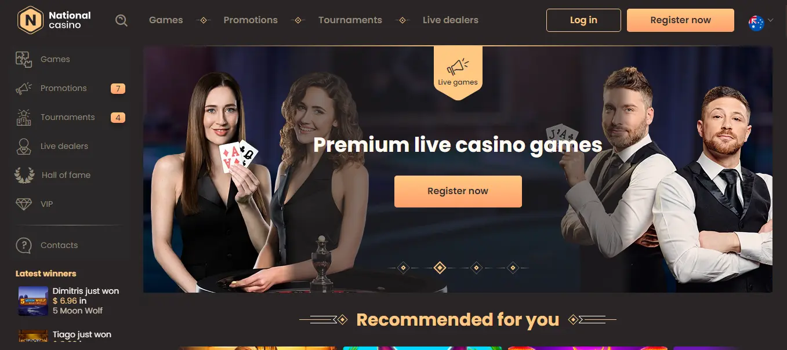Select the active second slide diamond

(x=440, y=268)
